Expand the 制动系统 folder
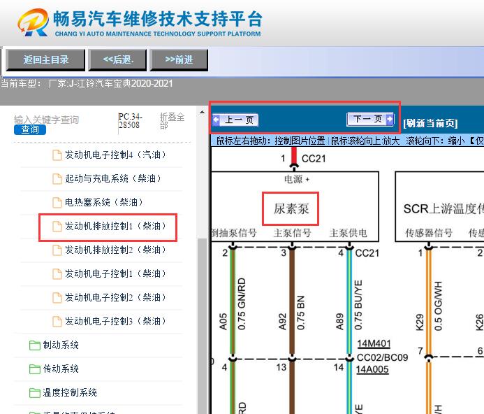 click(x=61, y=345)
